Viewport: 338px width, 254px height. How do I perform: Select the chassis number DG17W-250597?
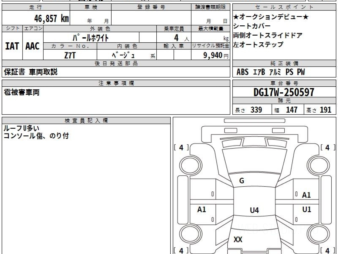tap(284, 92)
